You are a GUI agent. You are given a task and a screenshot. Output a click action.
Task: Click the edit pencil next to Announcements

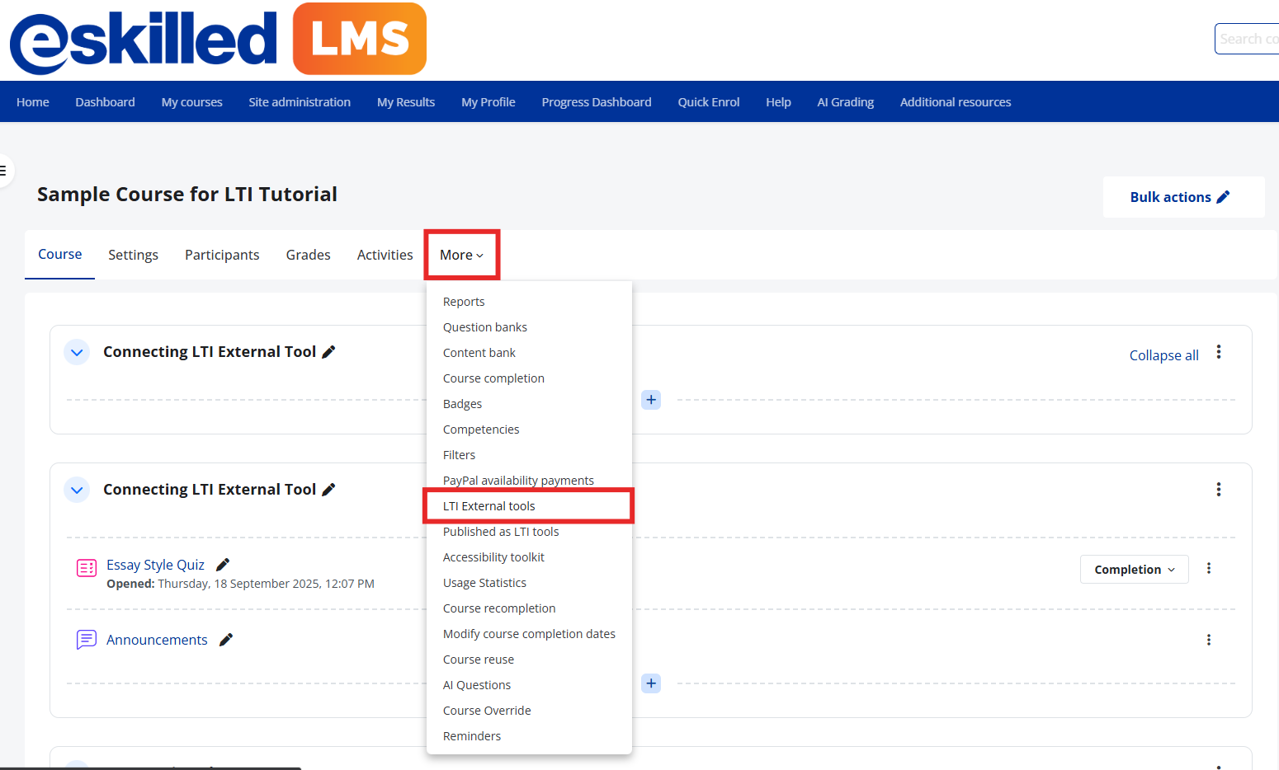coord(225,640)
